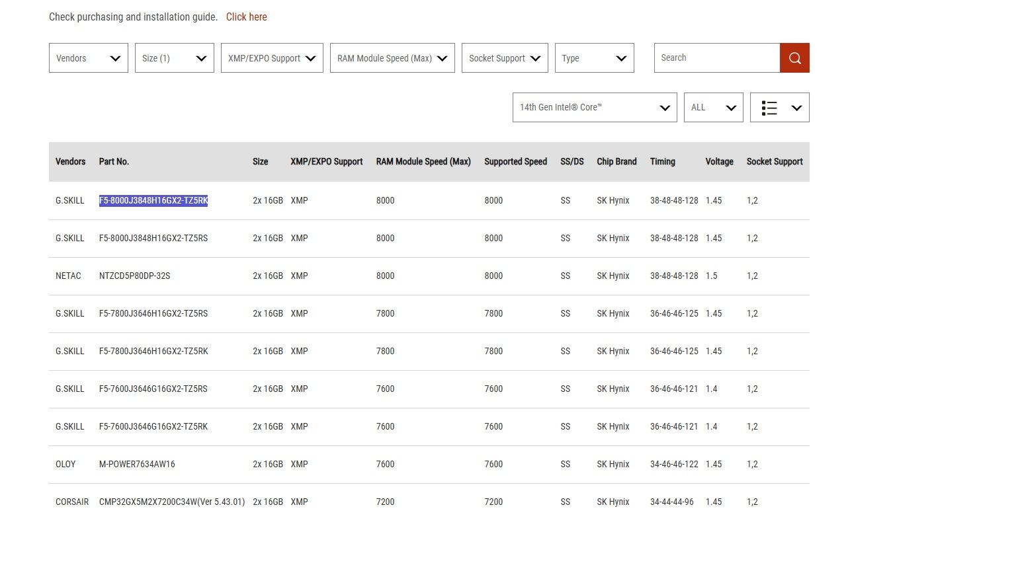
Task: Open the list view layout dropdown
Action: 780,108
